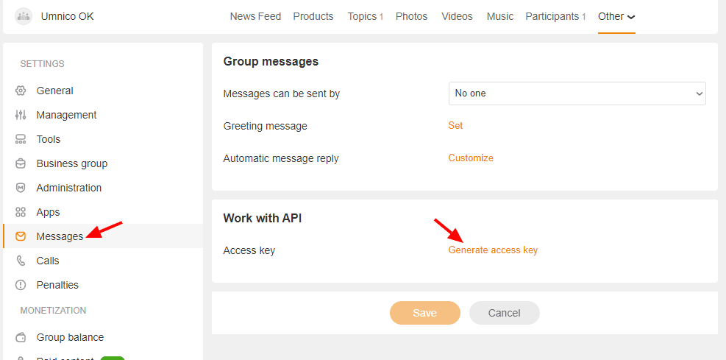726x360 pixels.
Task: Click the General settings gear icon
Action: (21, 91)
